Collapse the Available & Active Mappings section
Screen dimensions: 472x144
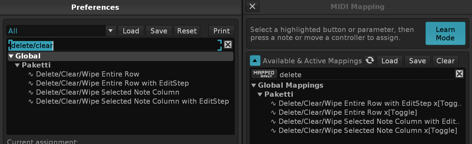pyautogui.click(x=255, y=61)
